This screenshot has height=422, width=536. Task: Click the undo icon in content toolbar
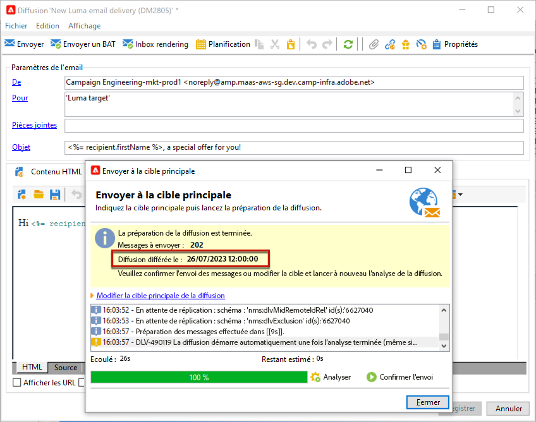pyautogui.click(x=76, y=195)
